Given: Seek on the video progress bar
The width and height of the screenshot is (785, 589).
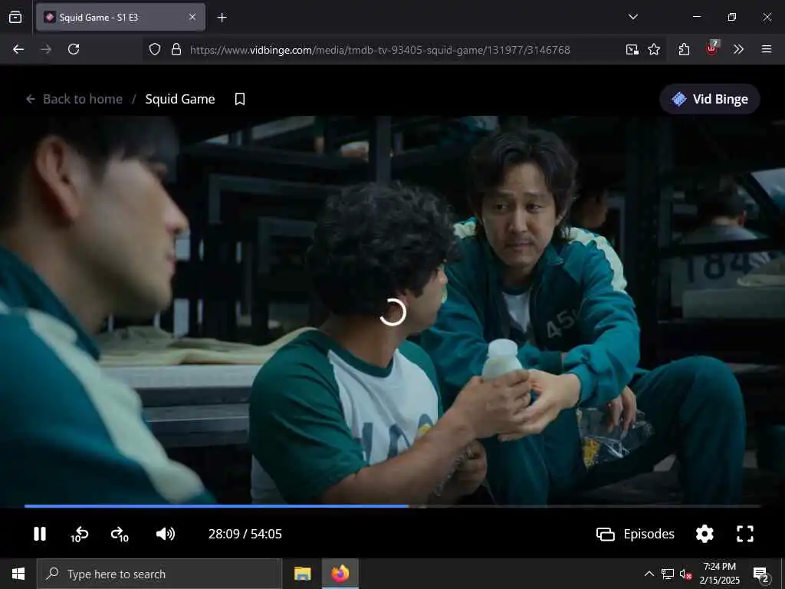Looking at the screenshot, I should pyautogui.click(x=392, y=506).
